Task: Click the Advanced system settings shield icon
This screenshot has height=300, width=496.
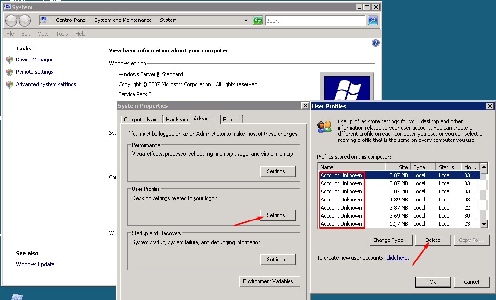Action: pos(10,85)
